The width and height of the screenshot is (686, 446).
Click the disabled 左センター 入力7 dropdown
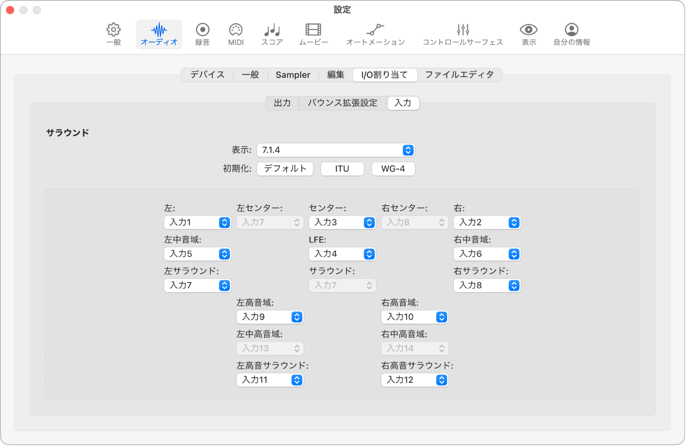(270, 223)
